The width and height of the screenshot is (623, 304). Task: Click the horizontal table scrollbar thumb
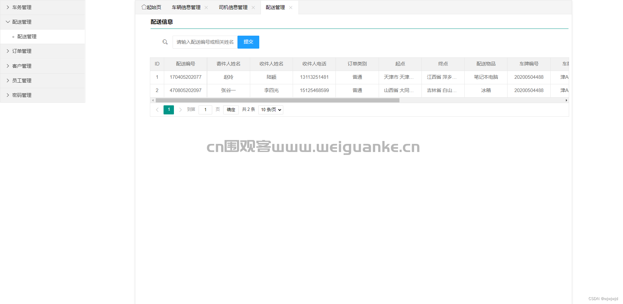(277, 100)
